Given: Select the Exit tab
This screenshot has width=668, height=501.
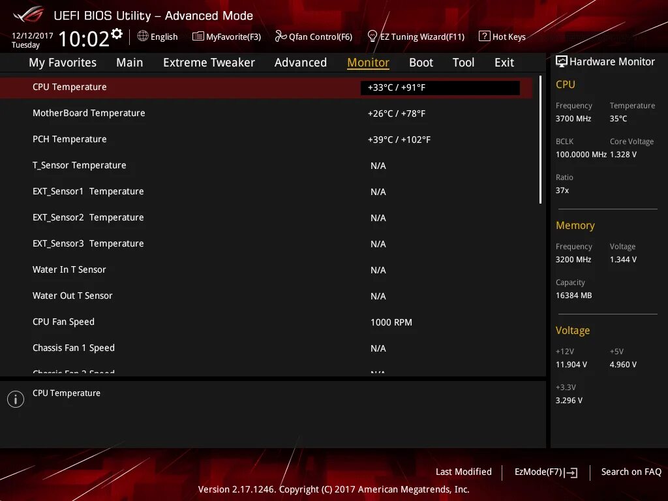Looking at the screenshot, I should tap(504, 62).
